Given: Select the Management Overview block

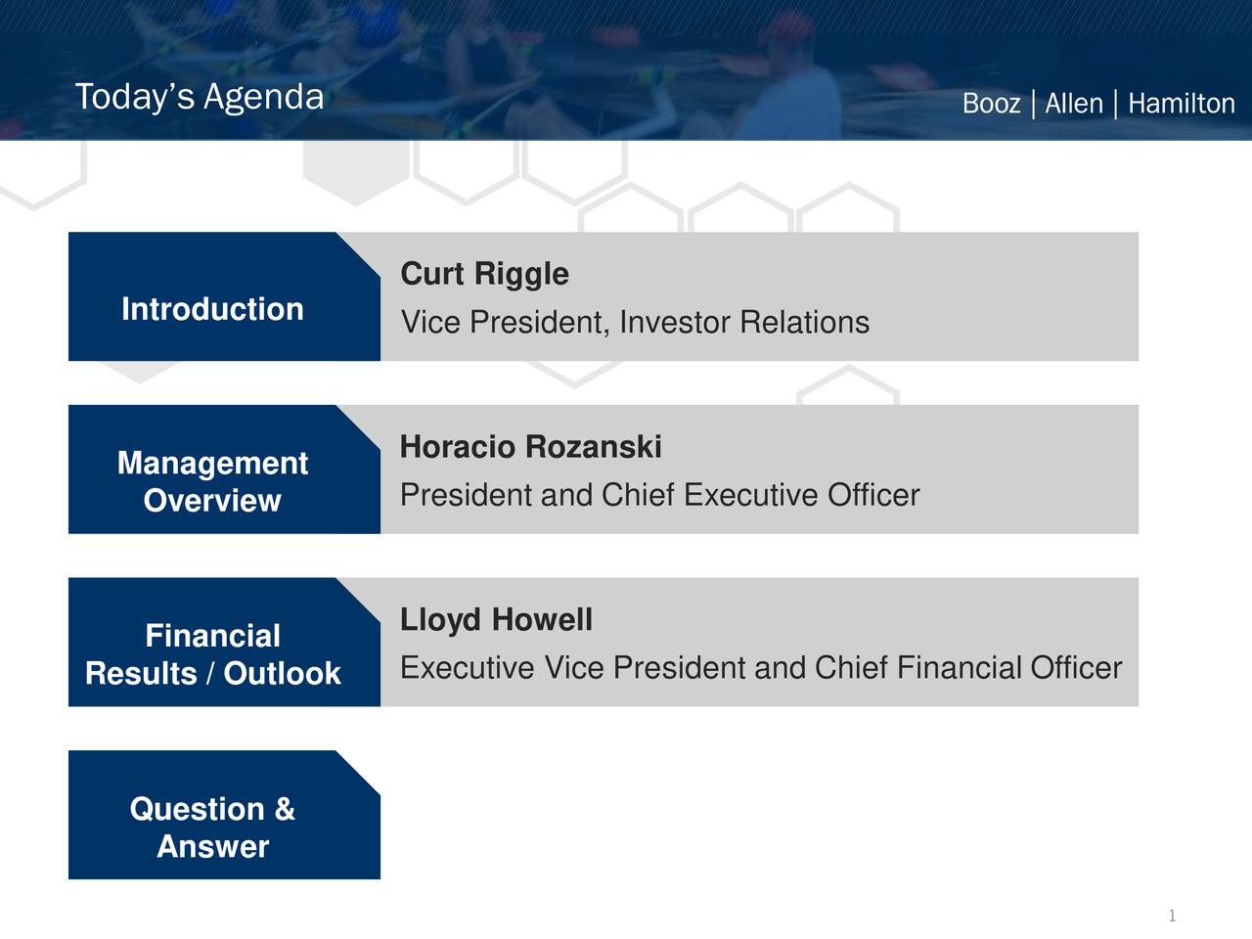Looking at the screenshot, I should click(x=224, y=469).
